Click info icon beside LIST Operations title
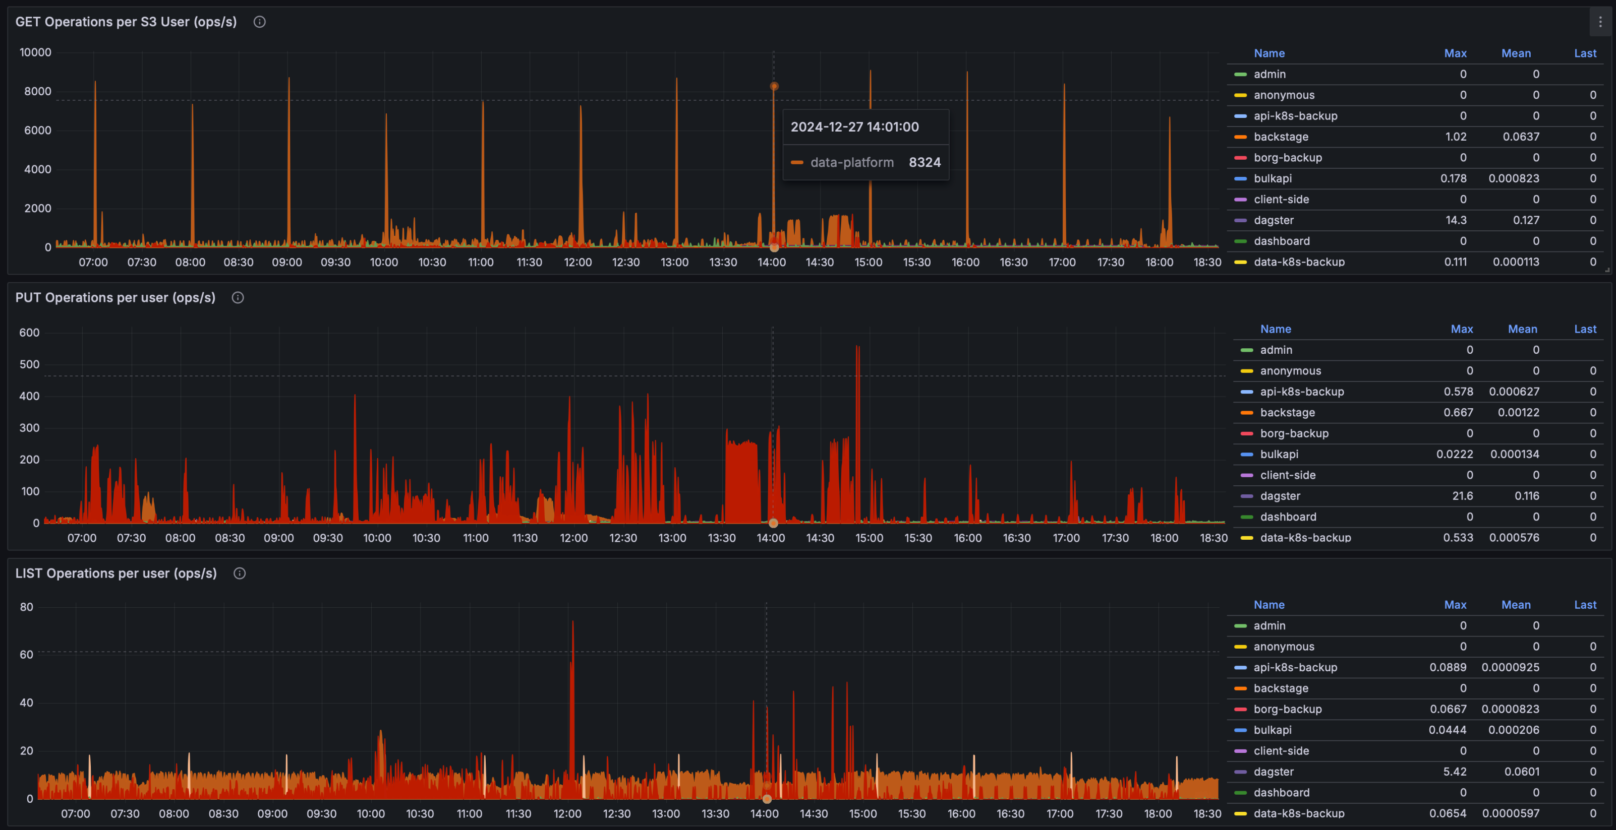The height and width of the screenshot is (830, 1616). [x=239, y=573]
